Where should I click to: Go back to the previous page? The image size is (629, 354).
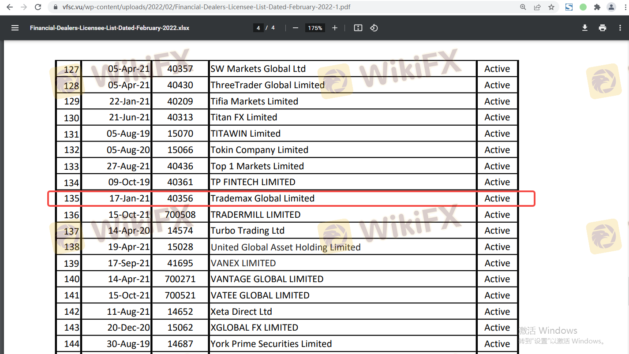(10, 7)
